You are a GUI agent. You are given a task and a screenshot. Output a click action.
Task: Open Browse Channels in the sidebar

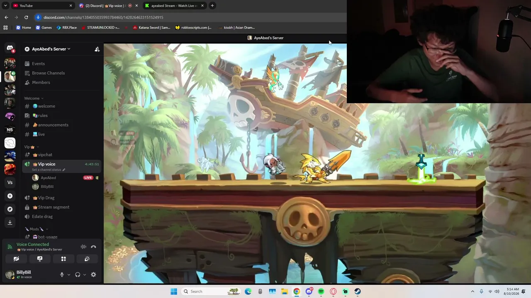(x=62, y=73)
